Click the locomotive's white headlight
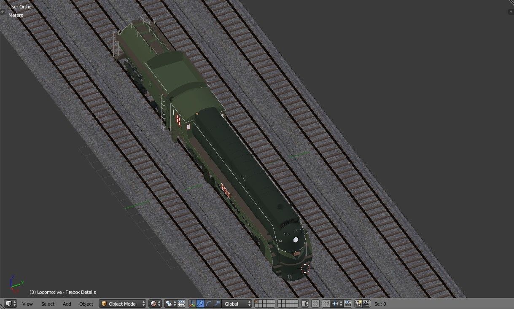This screenshot has height=309, width=514. [x=296, y=240]
